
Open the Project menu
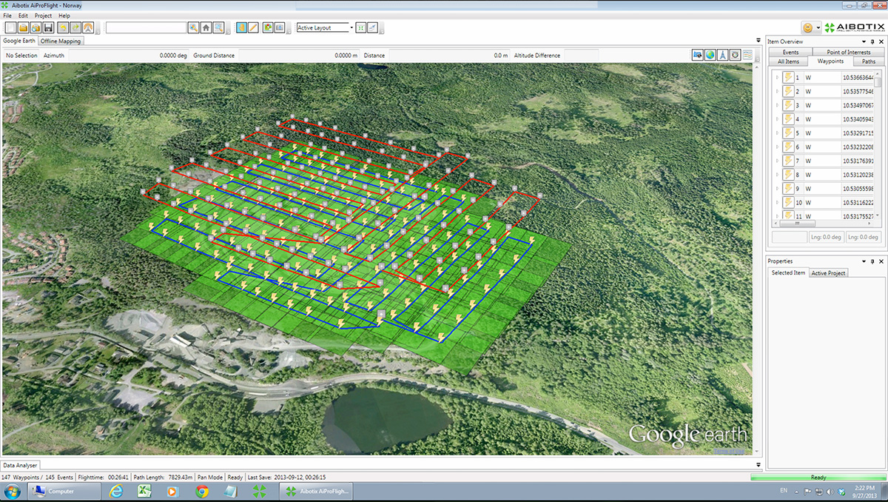click(43, 16)
